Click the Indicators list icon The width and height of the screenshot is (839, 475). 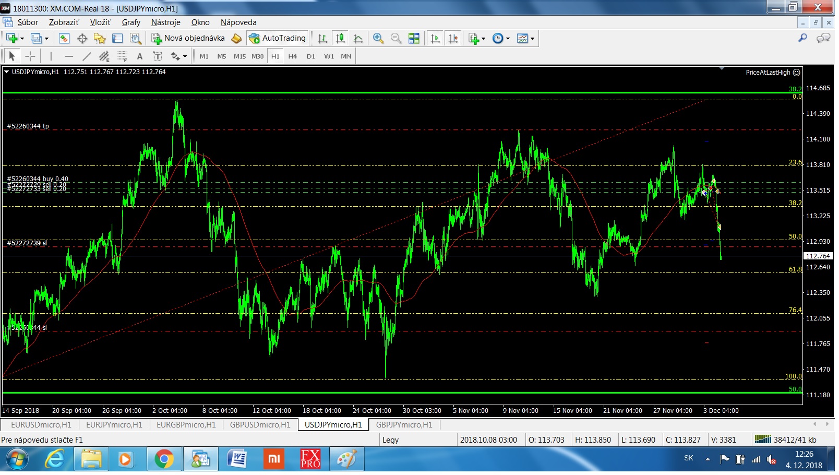point(474,38)
